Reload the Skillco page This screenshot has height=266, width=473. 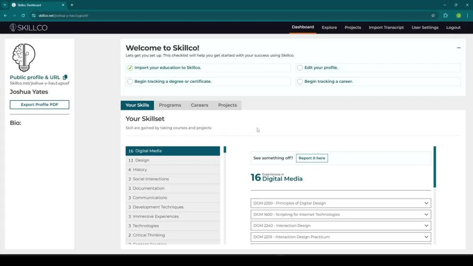(x=23, y=16)
